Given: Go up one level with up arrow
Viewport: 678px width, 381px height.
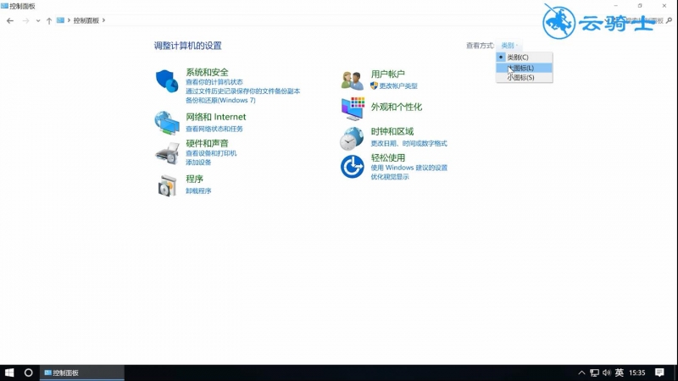Looking at the screenshot, I should [49, 20].
